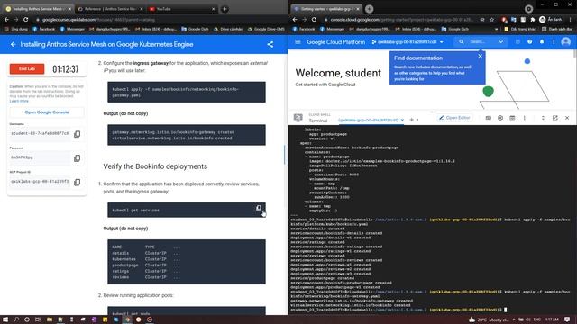Click the 01:12:37 lab timer

66,69
